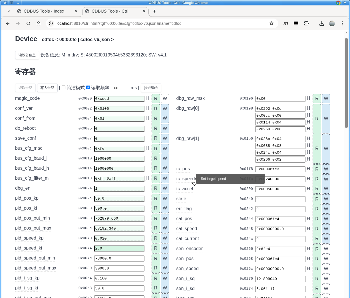Uncheck the 读取频率 checkbox
This screenshot has height=298, width=350.
coord(88,88)
